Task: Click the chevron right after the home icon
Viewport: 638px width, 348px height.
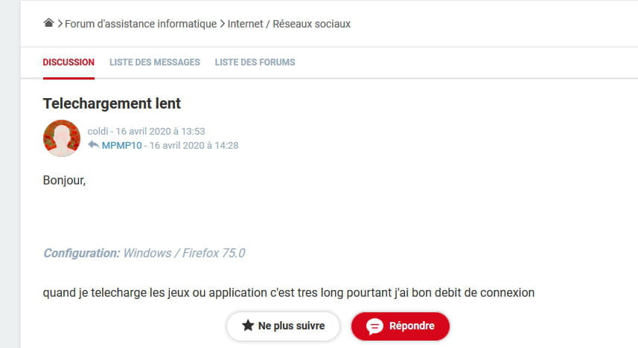Action: pyautogui.click(x=60, y=24)
